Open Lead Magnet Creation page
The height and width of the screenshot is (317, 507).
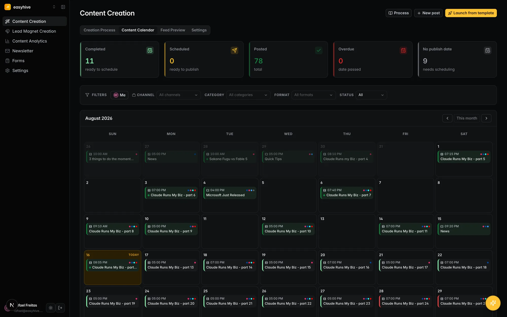point(35,31)
